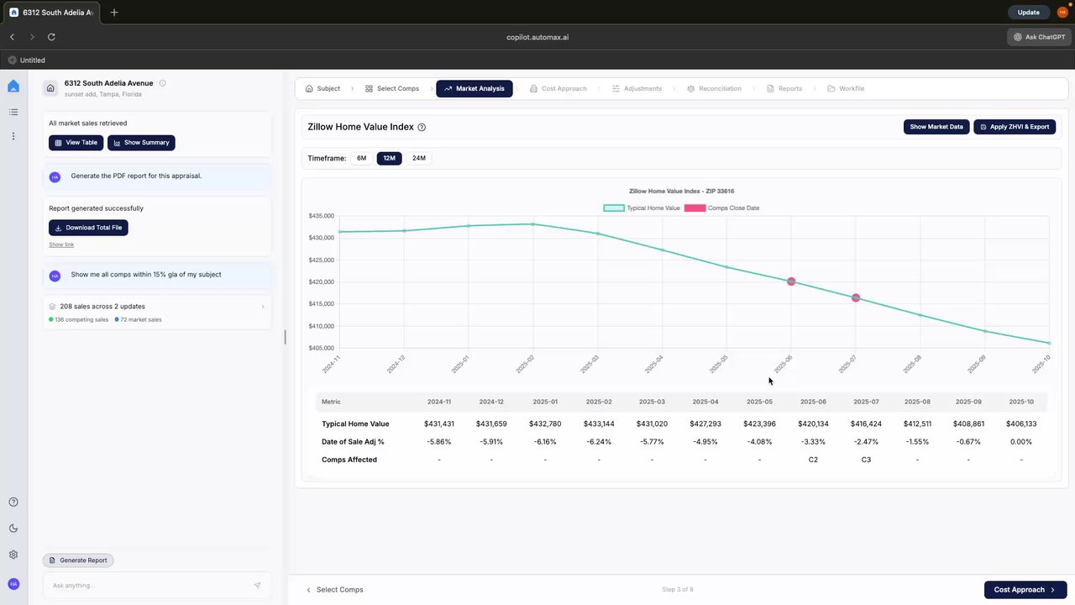Click the C3 comps affected cell
This screenshot has width=1075, height=605.
(866, 460)
